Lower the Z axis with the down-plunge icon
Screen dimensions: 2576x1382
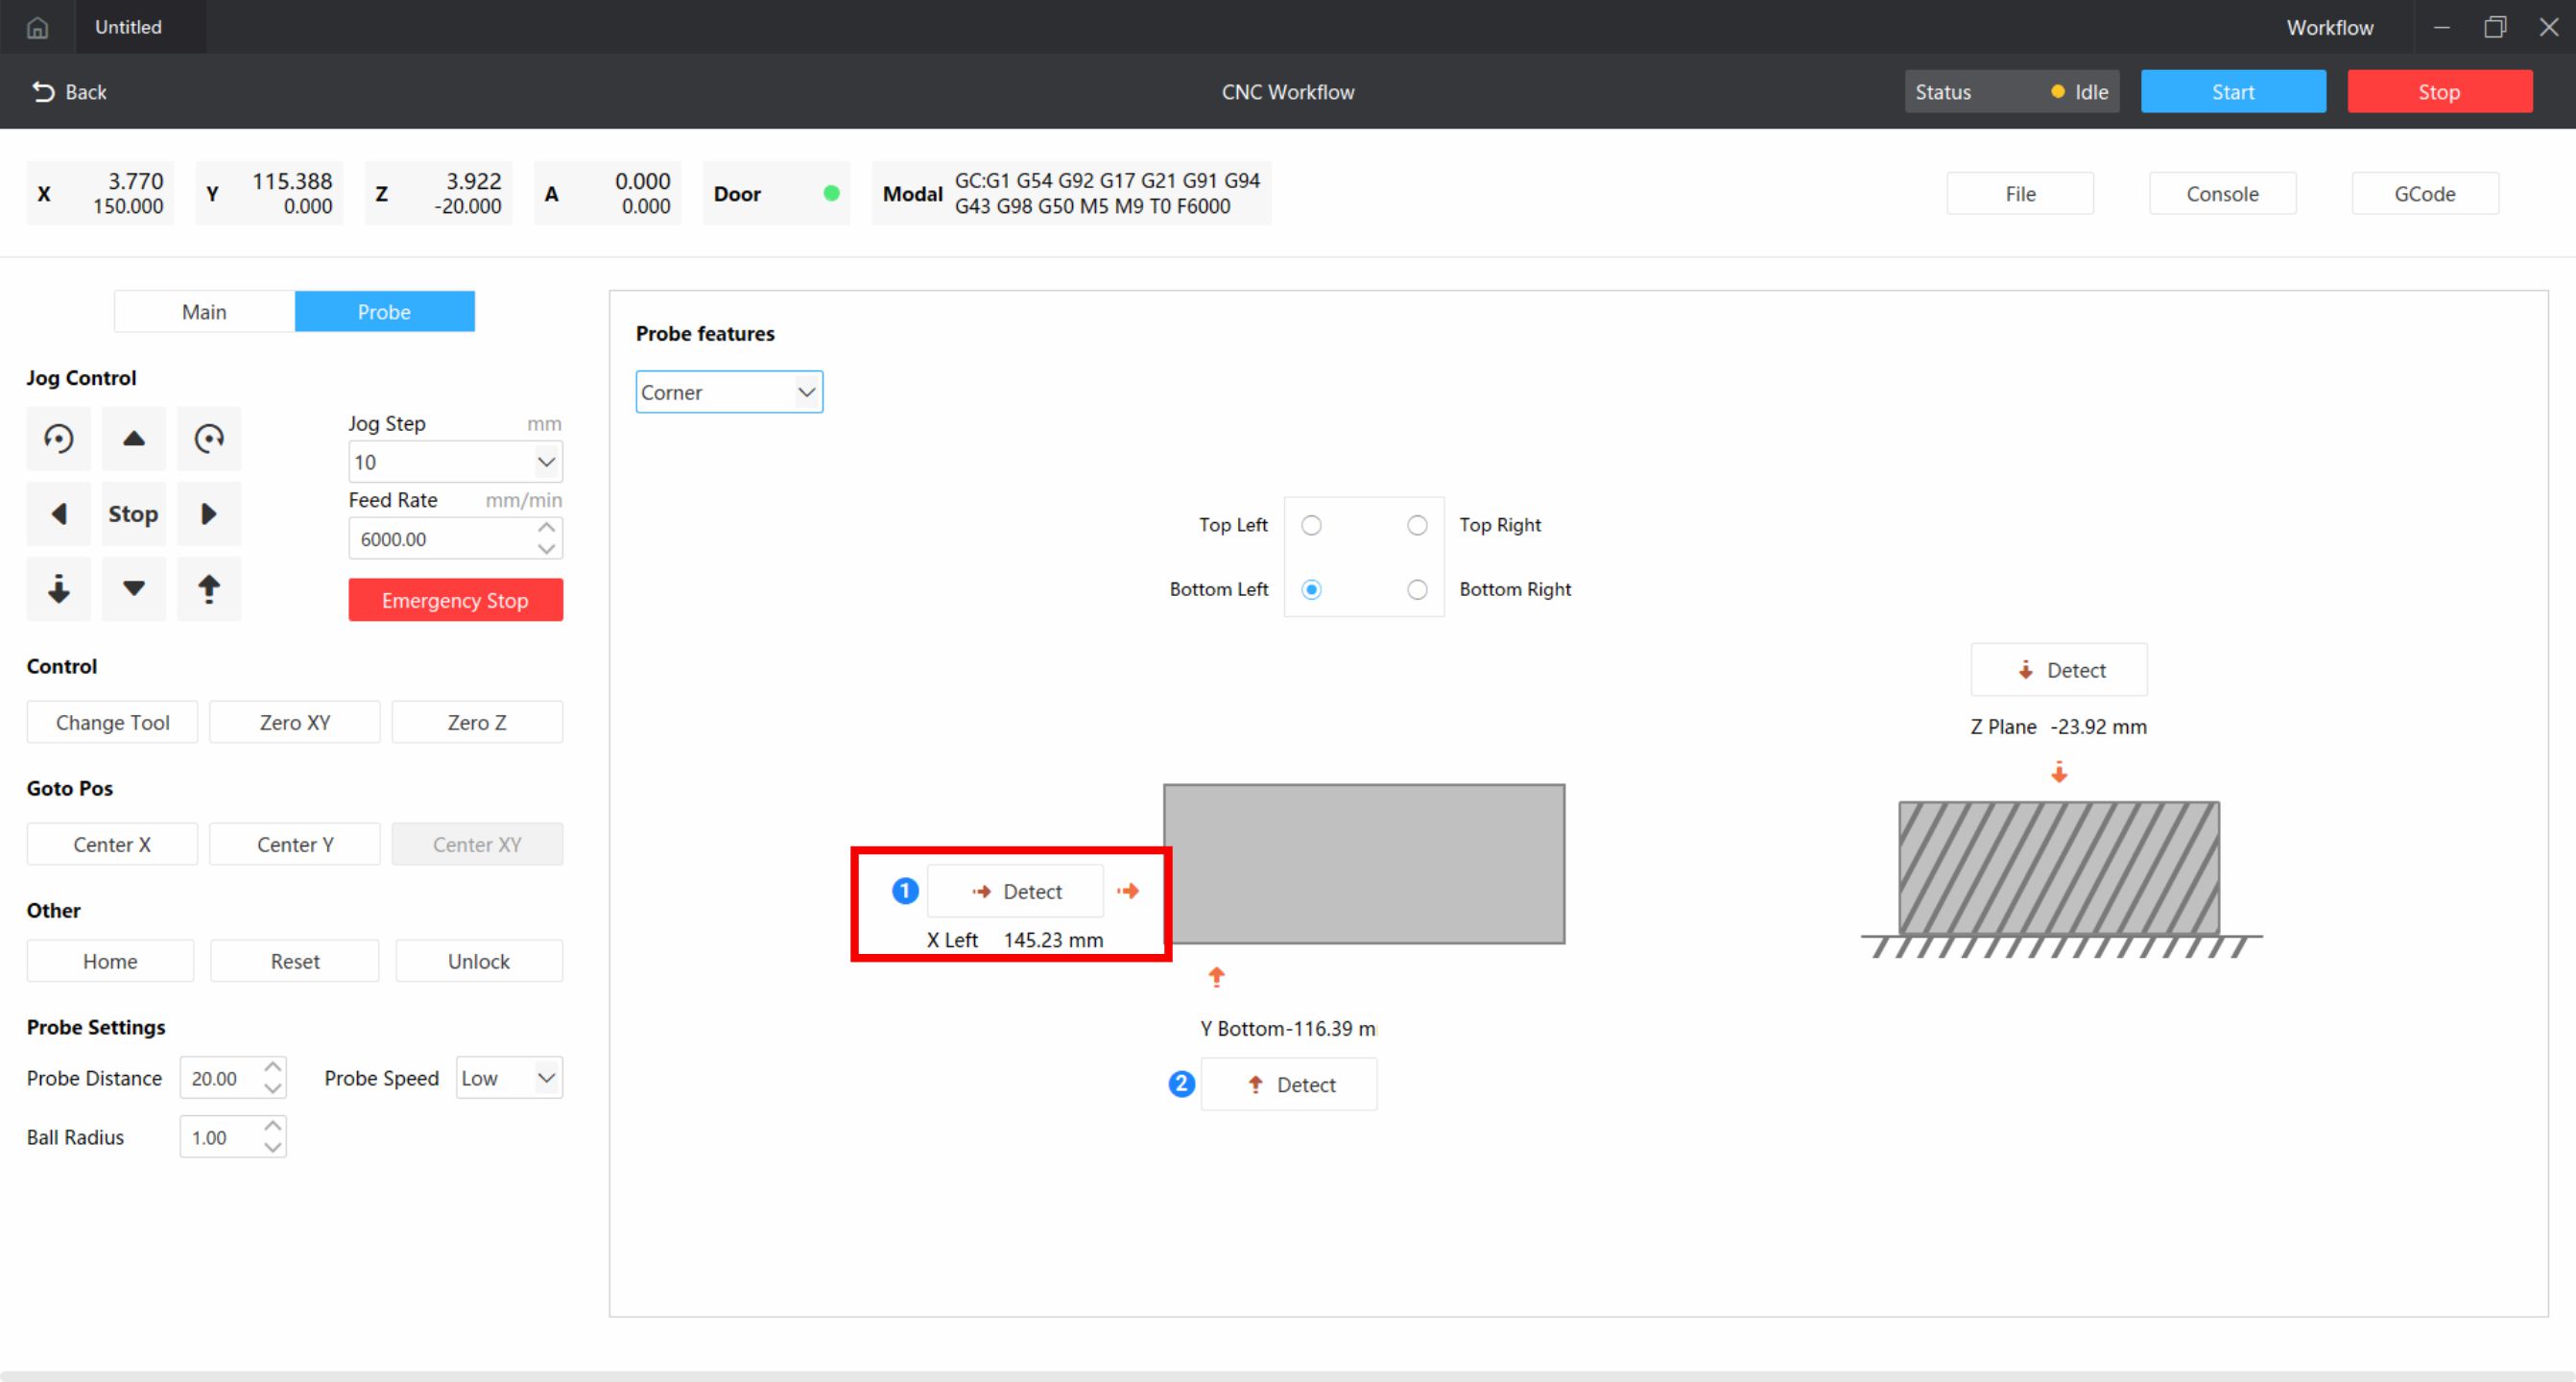58,589
